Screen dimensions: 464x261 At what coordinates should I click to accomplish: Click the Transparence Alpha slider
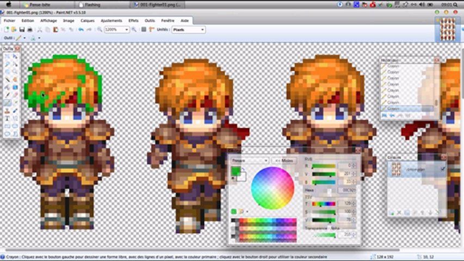point(324,235)
